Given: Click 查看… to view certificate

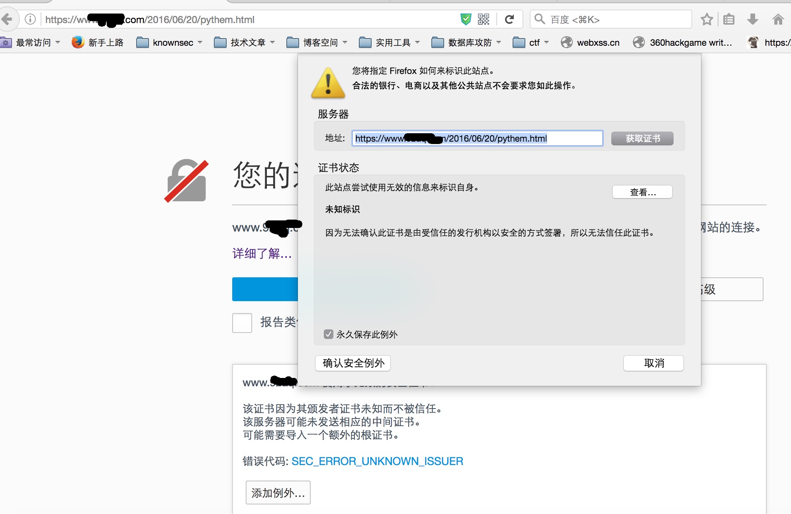Looking at the screenshot, I should point(642,192).
